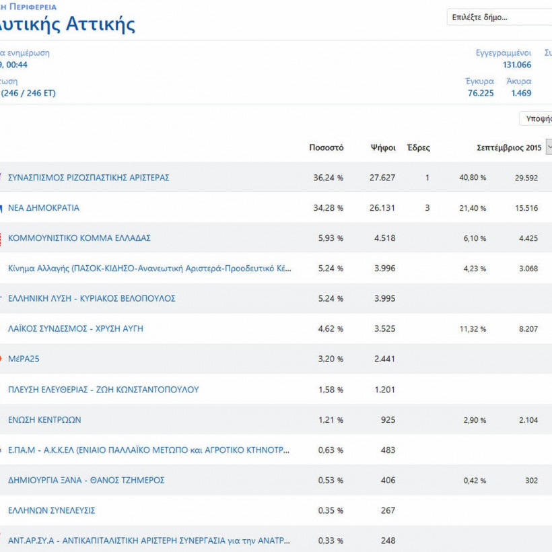
Task: Open the Κίνημα Αλλαγής party link
Action: click(149, 268)
